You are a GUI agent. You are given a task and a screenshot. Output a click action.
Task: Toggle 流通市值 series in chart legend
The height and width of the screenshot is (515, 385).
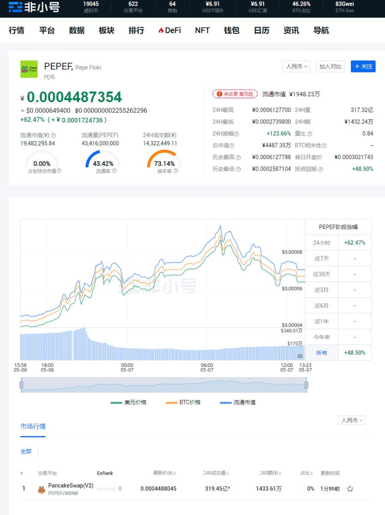[x=238, y=403]
